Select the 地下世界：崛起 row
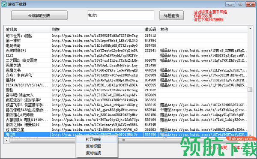 point(126,36)
